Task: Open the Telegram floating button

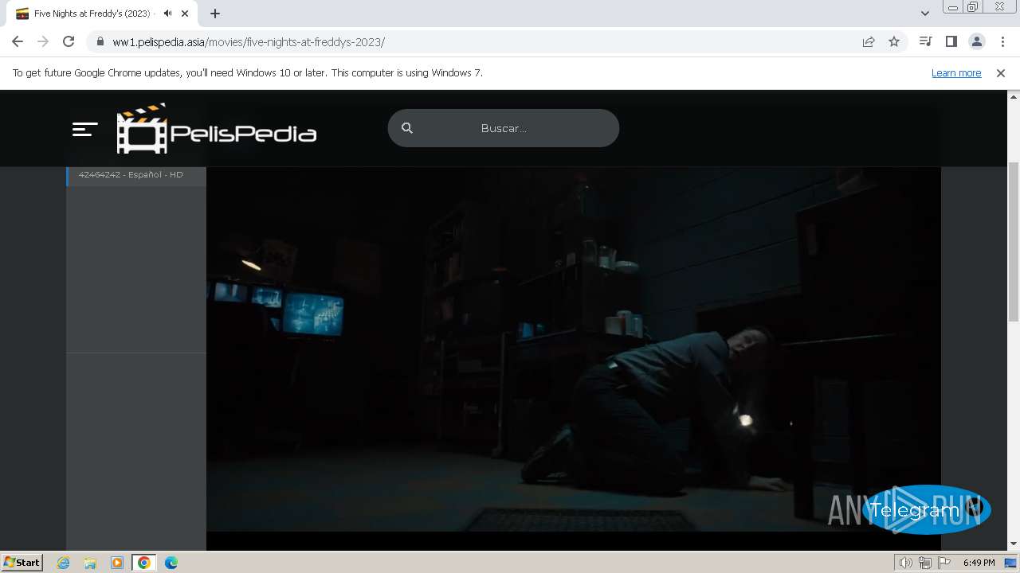Action: (x=926, y=509)
